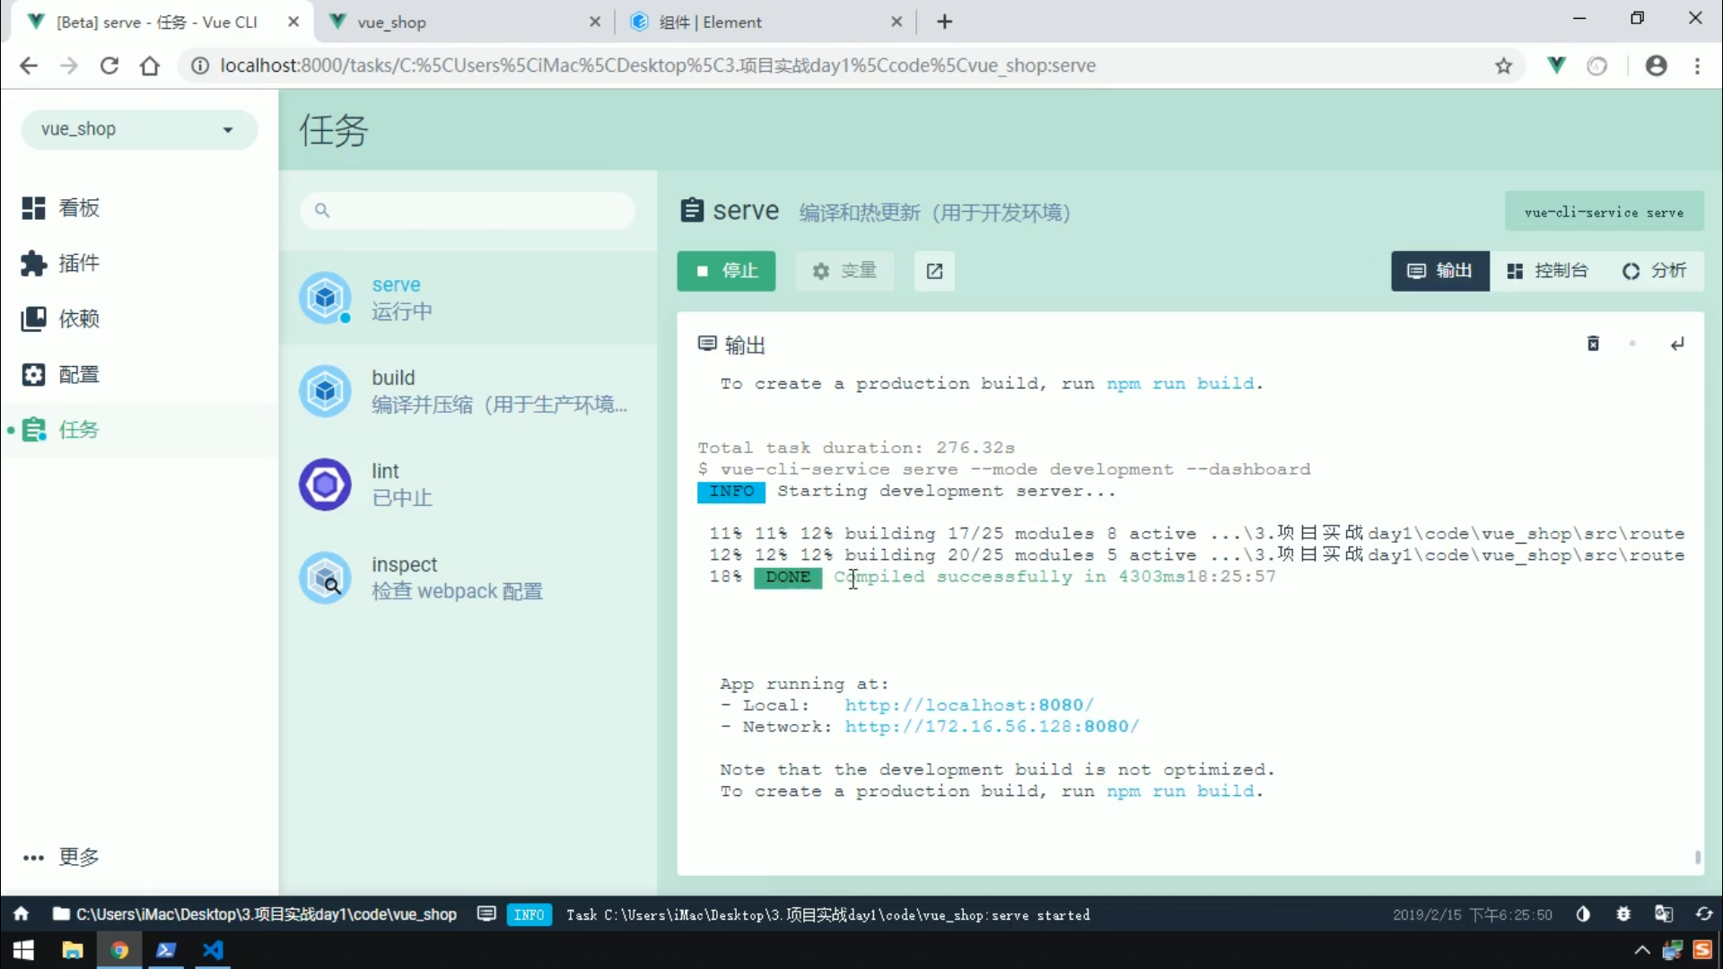Click the vue-cli-service serve command label
The image size is (1723, 969).
1604,213
